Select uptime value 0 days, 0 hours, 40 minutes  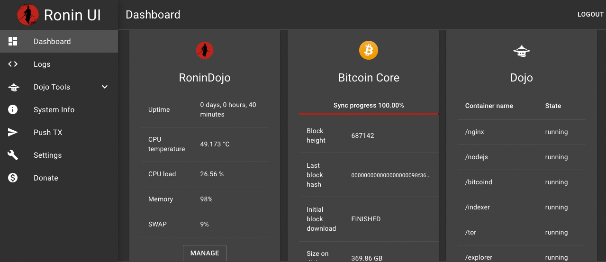228,109
